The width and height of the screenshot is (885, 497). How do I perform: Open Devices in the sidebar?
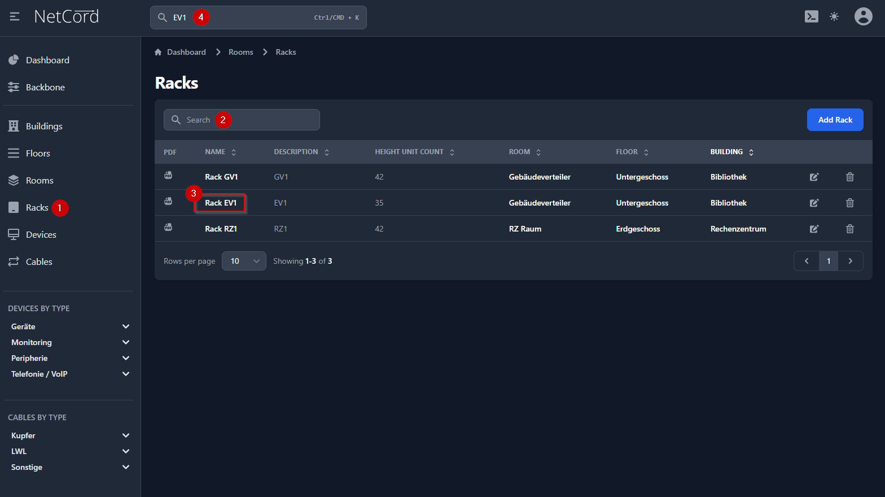coord(41,234)
